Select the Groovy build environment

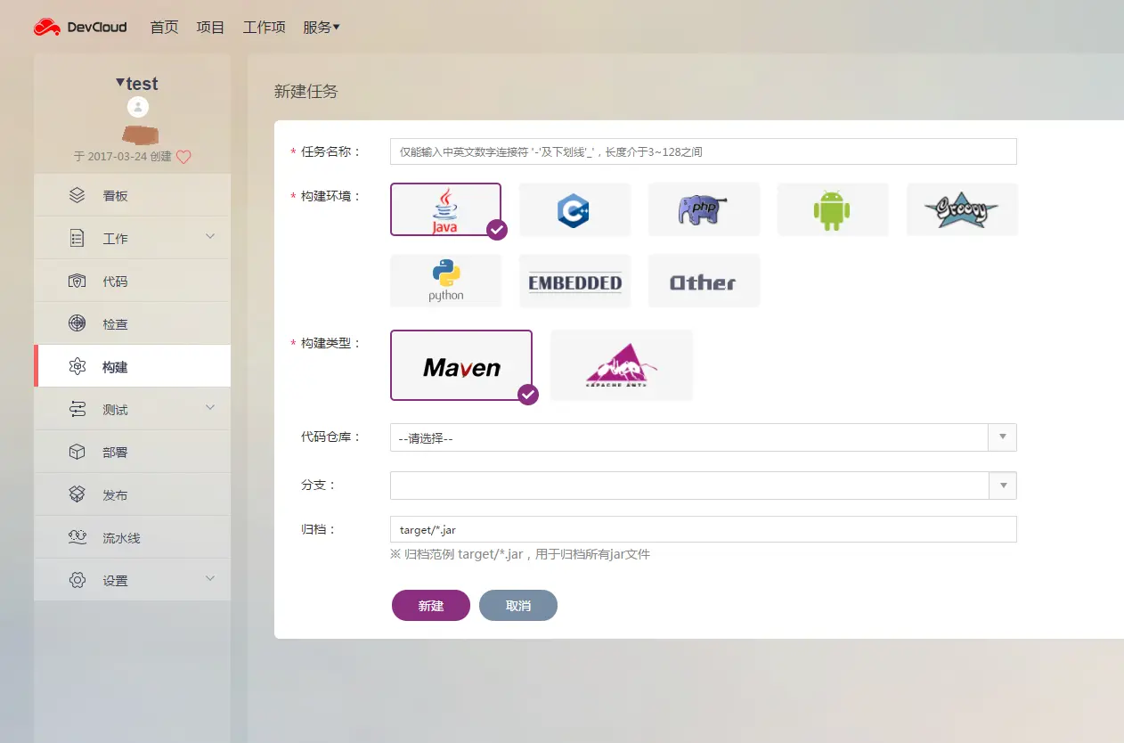click(x=962, y=209)
